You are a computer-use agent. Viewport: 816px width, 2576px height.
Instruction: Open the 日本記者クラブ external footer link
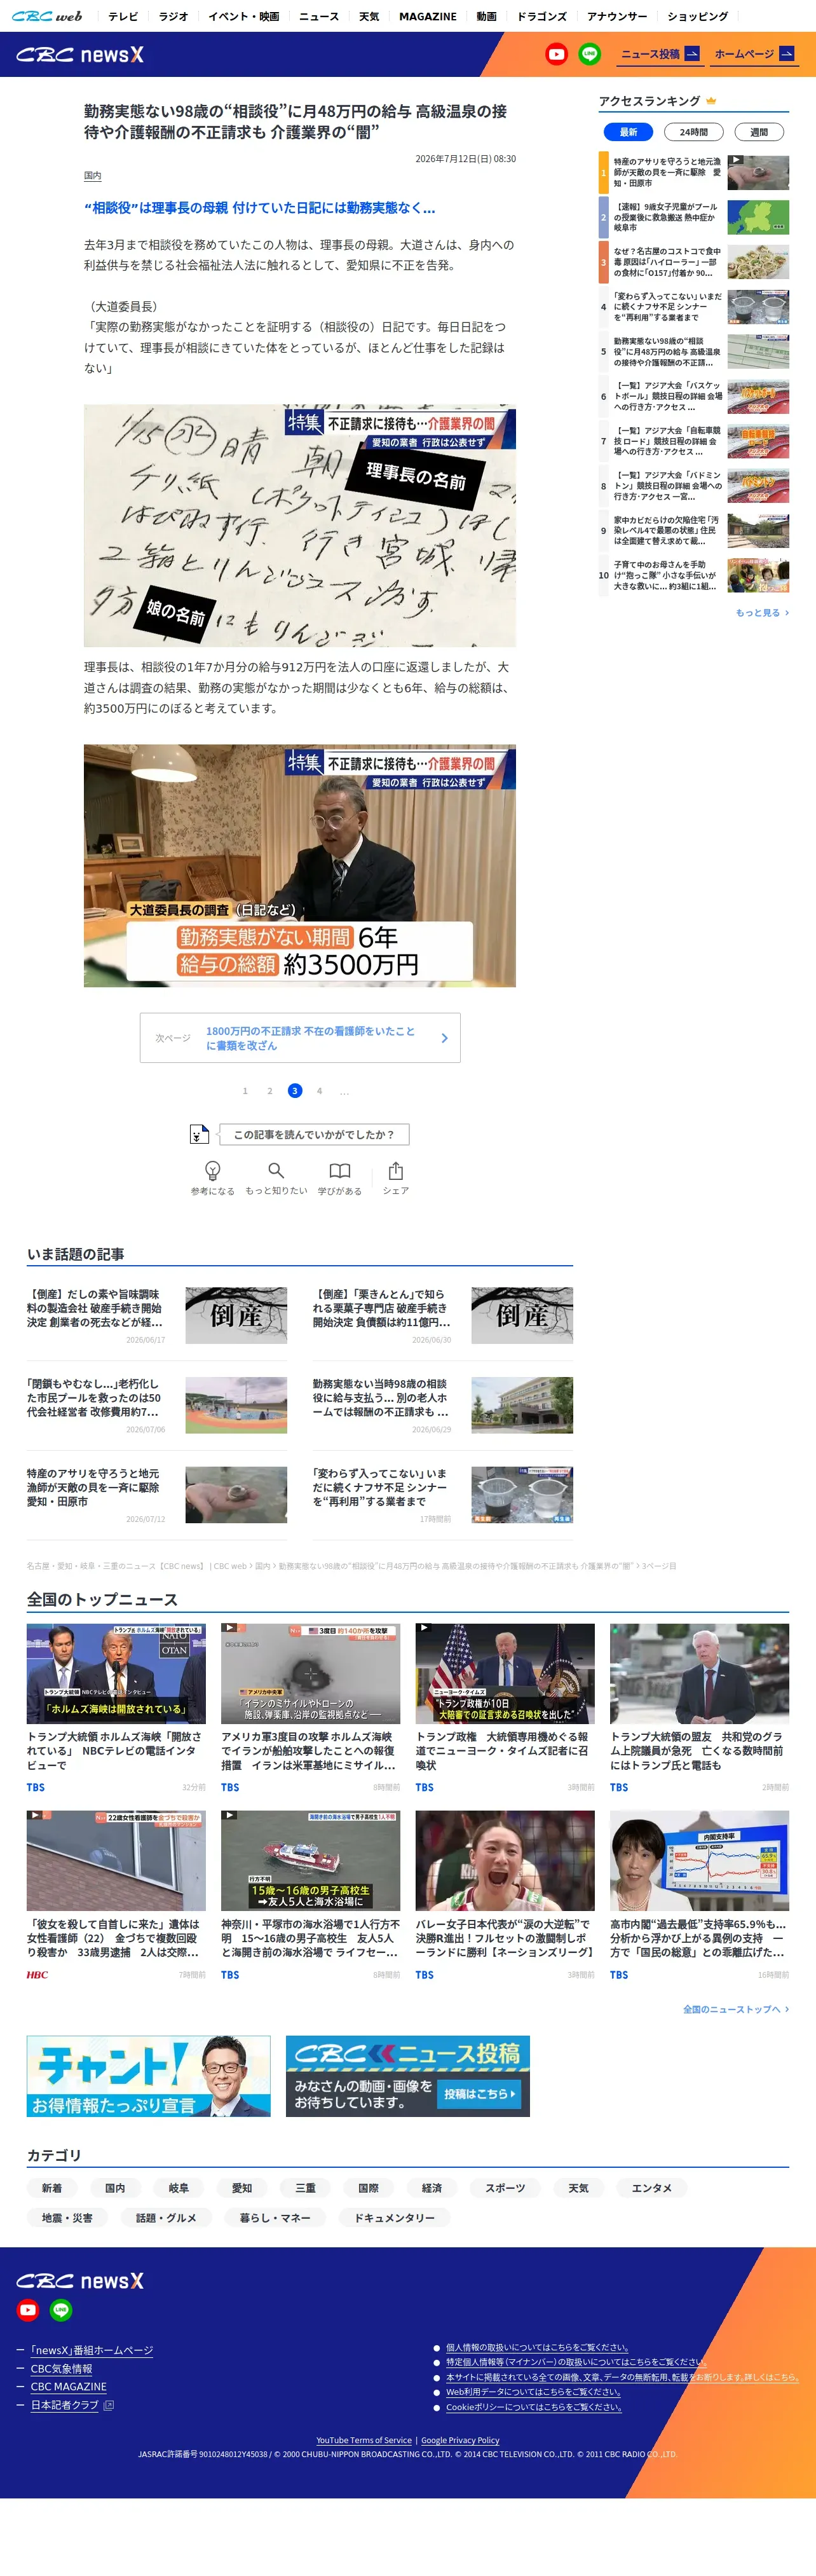tap(72, 2405)
